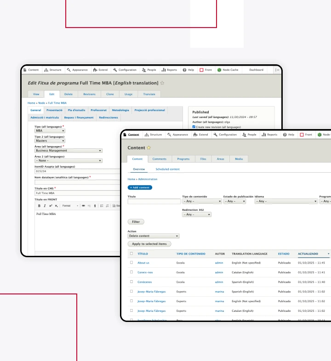Switch to Programs tab in Content window
The width and height of the screenshot is (331, 361).
tap(183, 159)
